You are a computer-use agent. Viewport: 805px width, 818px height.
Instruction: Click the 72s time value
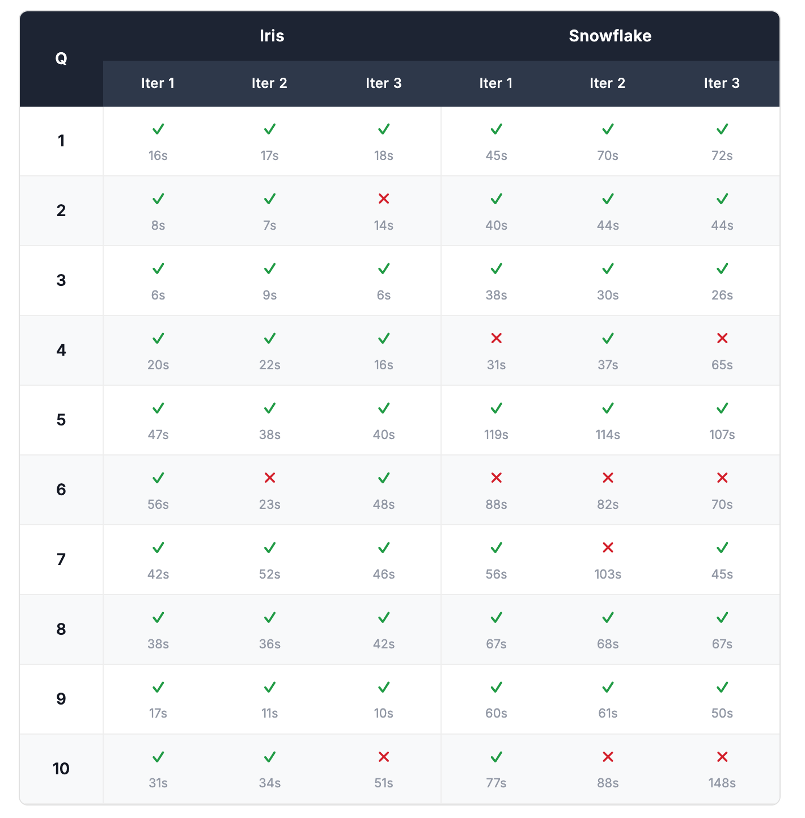click(x=722, y=155)
